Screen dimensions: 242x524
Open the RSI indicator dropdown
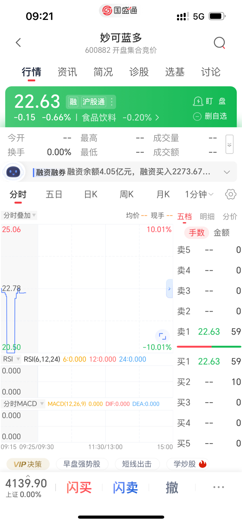coord(11,359)
